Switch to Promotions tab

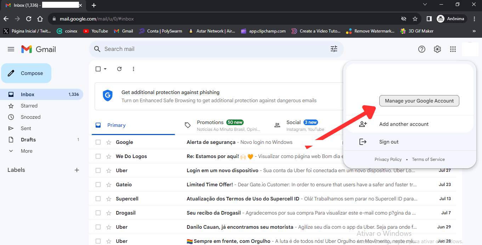[223, 125]
